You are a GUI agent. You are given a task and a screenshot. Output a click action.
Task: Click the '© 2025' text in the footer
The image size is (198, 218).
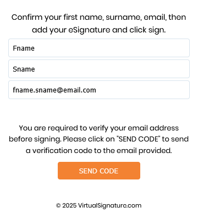click(x=66, y=205)
